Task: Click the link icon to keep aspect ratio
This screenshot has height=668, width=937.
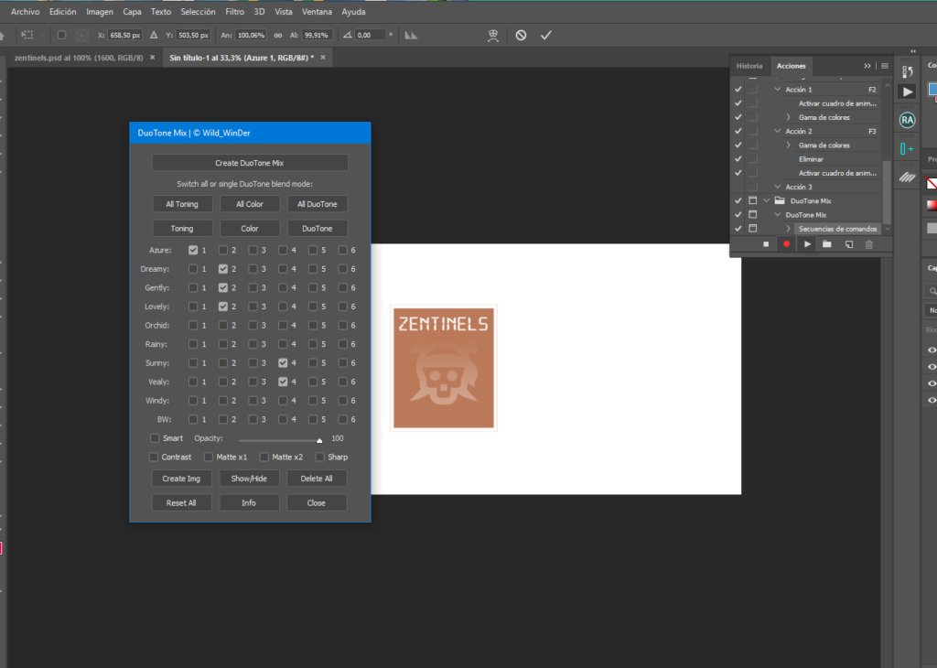Action: coord(278,36)
